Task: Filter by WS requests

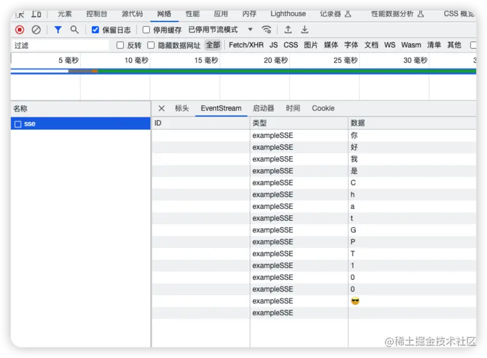Action: coord(390,46)
